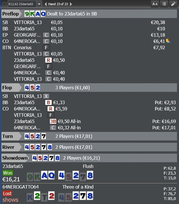Click 'Pot: €16,69' text
179x204 pixels.
tap(164, 122)
